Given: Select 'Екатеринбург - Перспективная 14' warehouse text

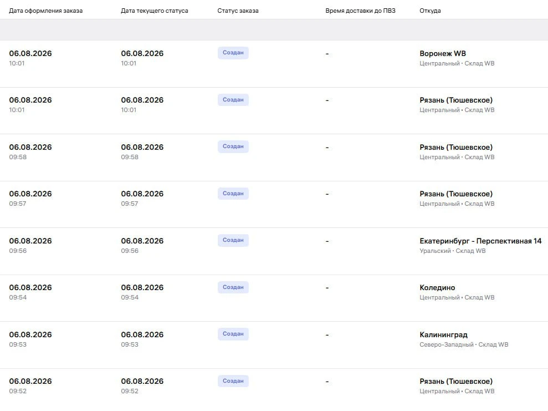Looking at the screenshot, I should click(480, 241).
